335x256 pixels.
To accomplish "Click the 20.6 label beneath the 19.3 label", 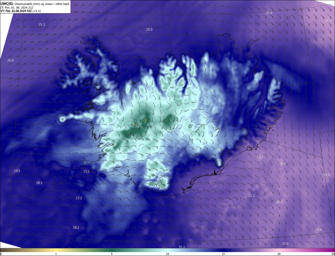I will (x=10, y=60).
